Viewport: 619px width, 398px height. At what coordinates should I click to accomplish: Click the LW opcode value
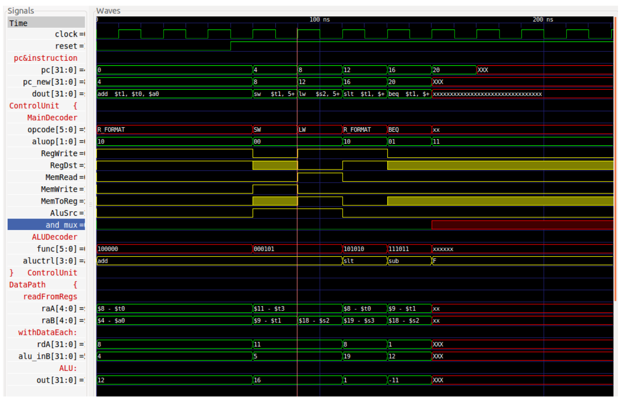point(302,130)
